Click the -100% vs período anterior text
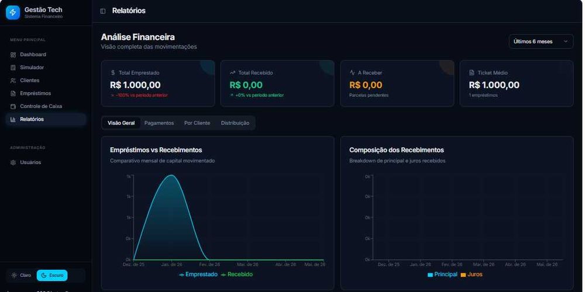The height and width of the screenshot is (292, 585). pos(142,95)
